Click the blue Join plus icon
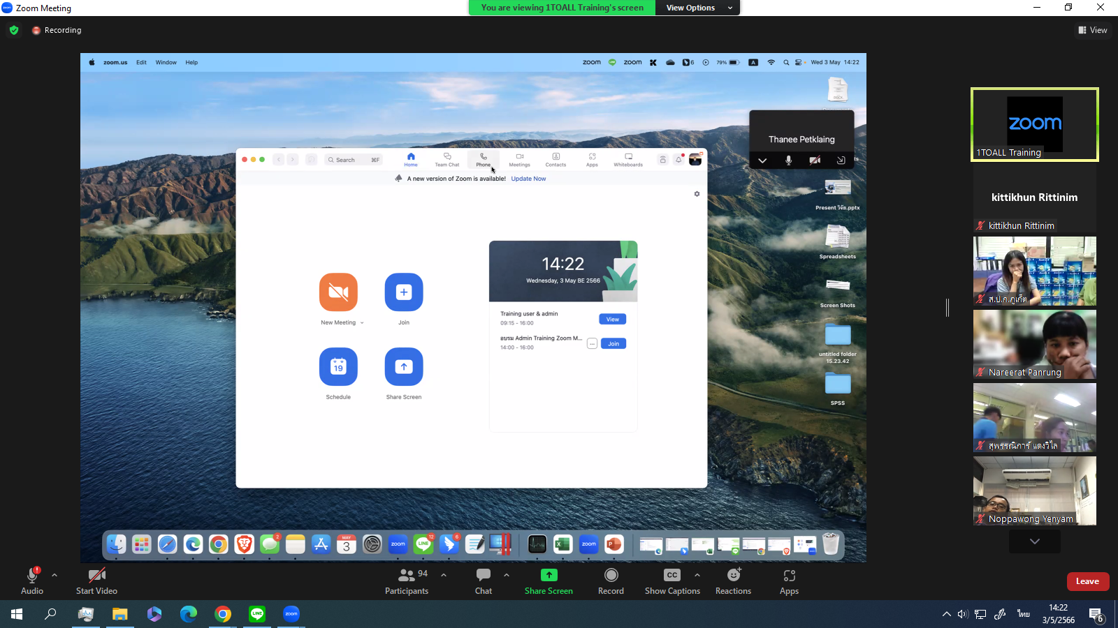Viewport: 1118px width, 628px height. (404, 292)
